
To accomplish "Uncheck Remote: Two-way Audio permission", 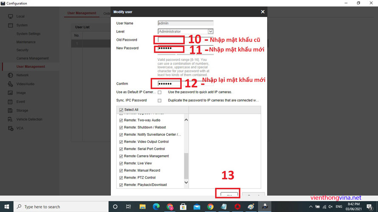I will coord(121,120).
